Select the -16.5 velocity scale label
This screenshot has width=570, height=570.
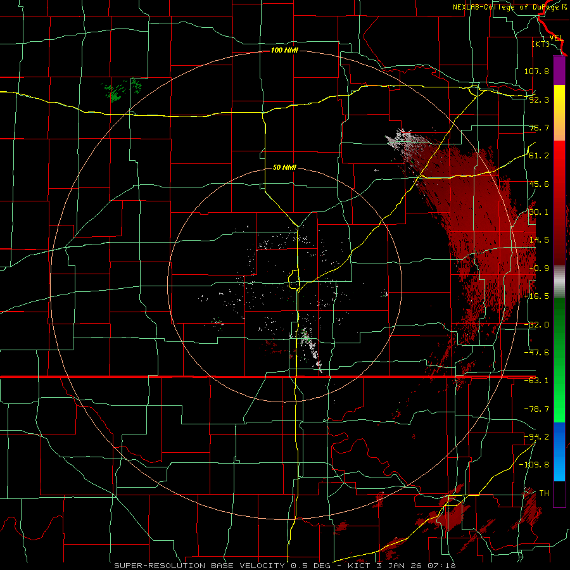536,296
